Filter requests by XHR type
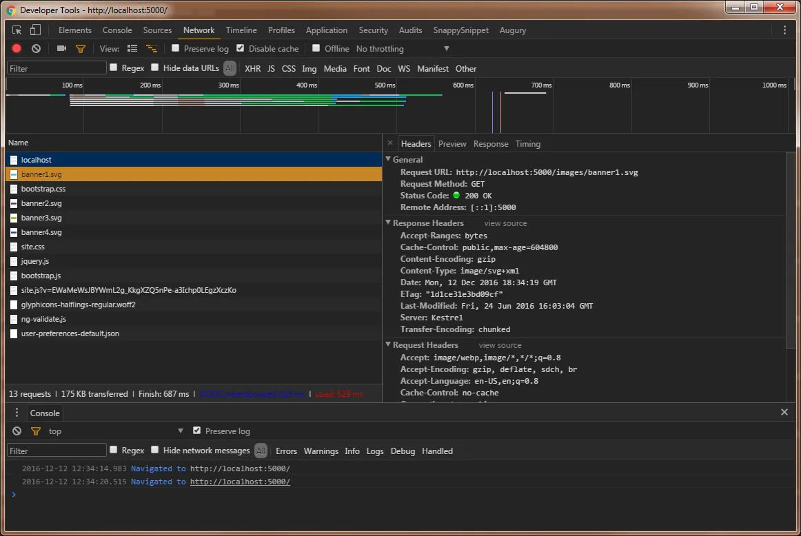This screenshot has width=801, height=536. click(x=252, y=69)
